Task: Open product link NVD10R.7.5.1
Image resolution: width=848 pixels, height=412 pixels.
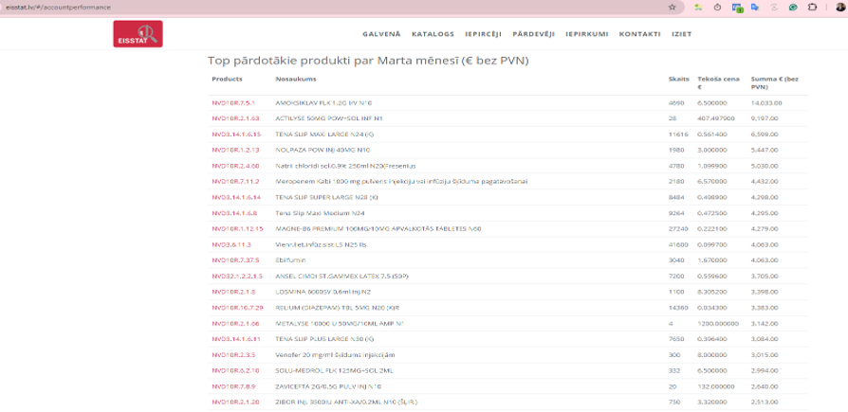Action: tap(233, 102)
